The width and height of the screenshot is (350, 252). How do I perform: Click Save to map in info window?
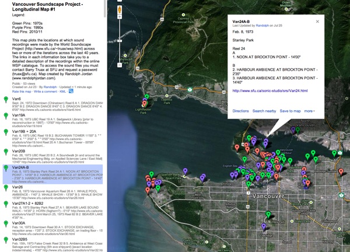(290, 111)
